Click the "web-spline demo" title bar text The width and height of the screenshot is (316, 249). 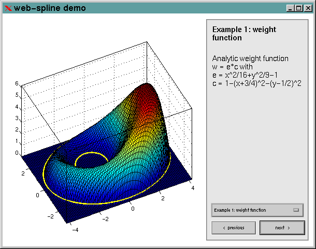click(x=50, y=8)
